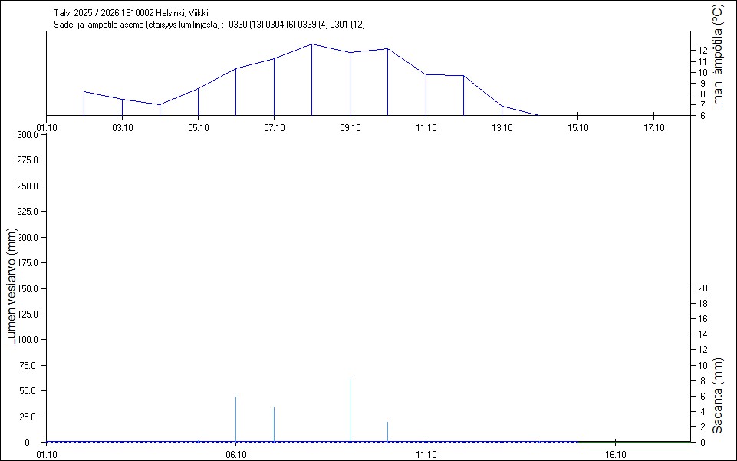737x461 pixels.
Task: Click the 20 value on the Sadanta axis
Action: (699, 288)
